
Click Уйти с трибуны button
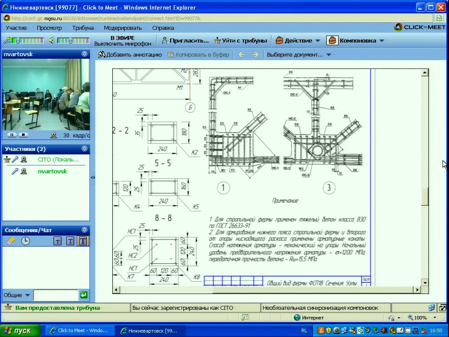click(241, 40)
